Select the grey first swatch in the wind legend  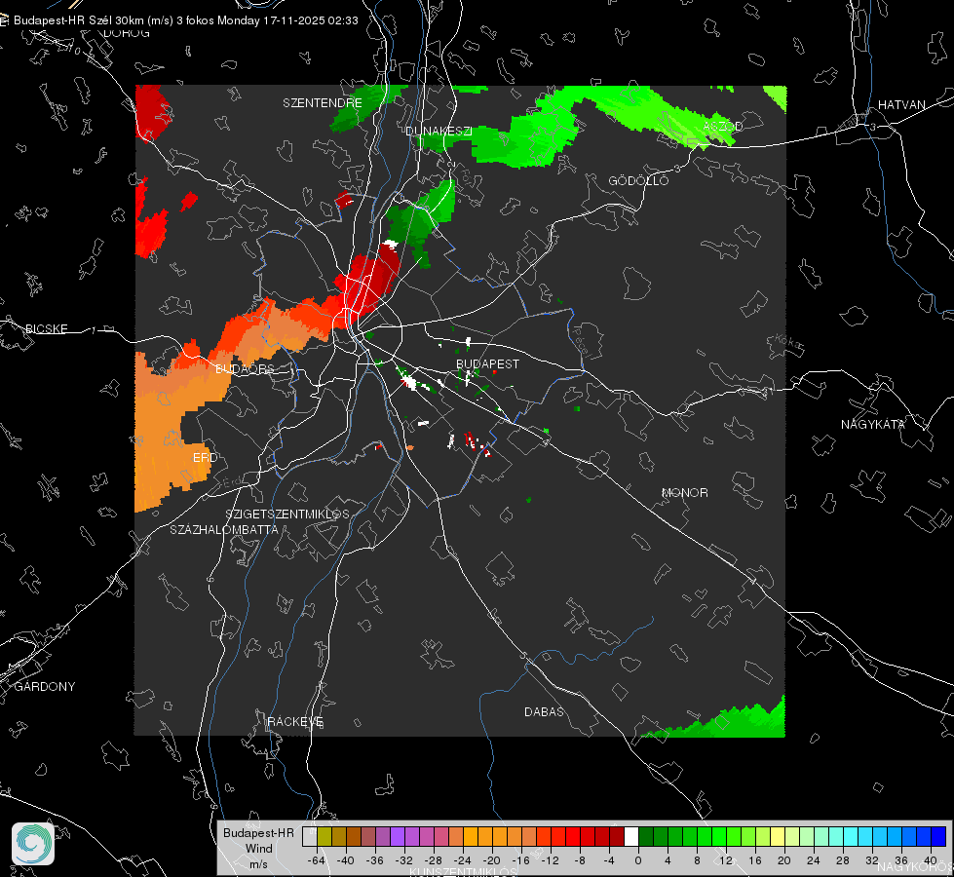point(310,837)
